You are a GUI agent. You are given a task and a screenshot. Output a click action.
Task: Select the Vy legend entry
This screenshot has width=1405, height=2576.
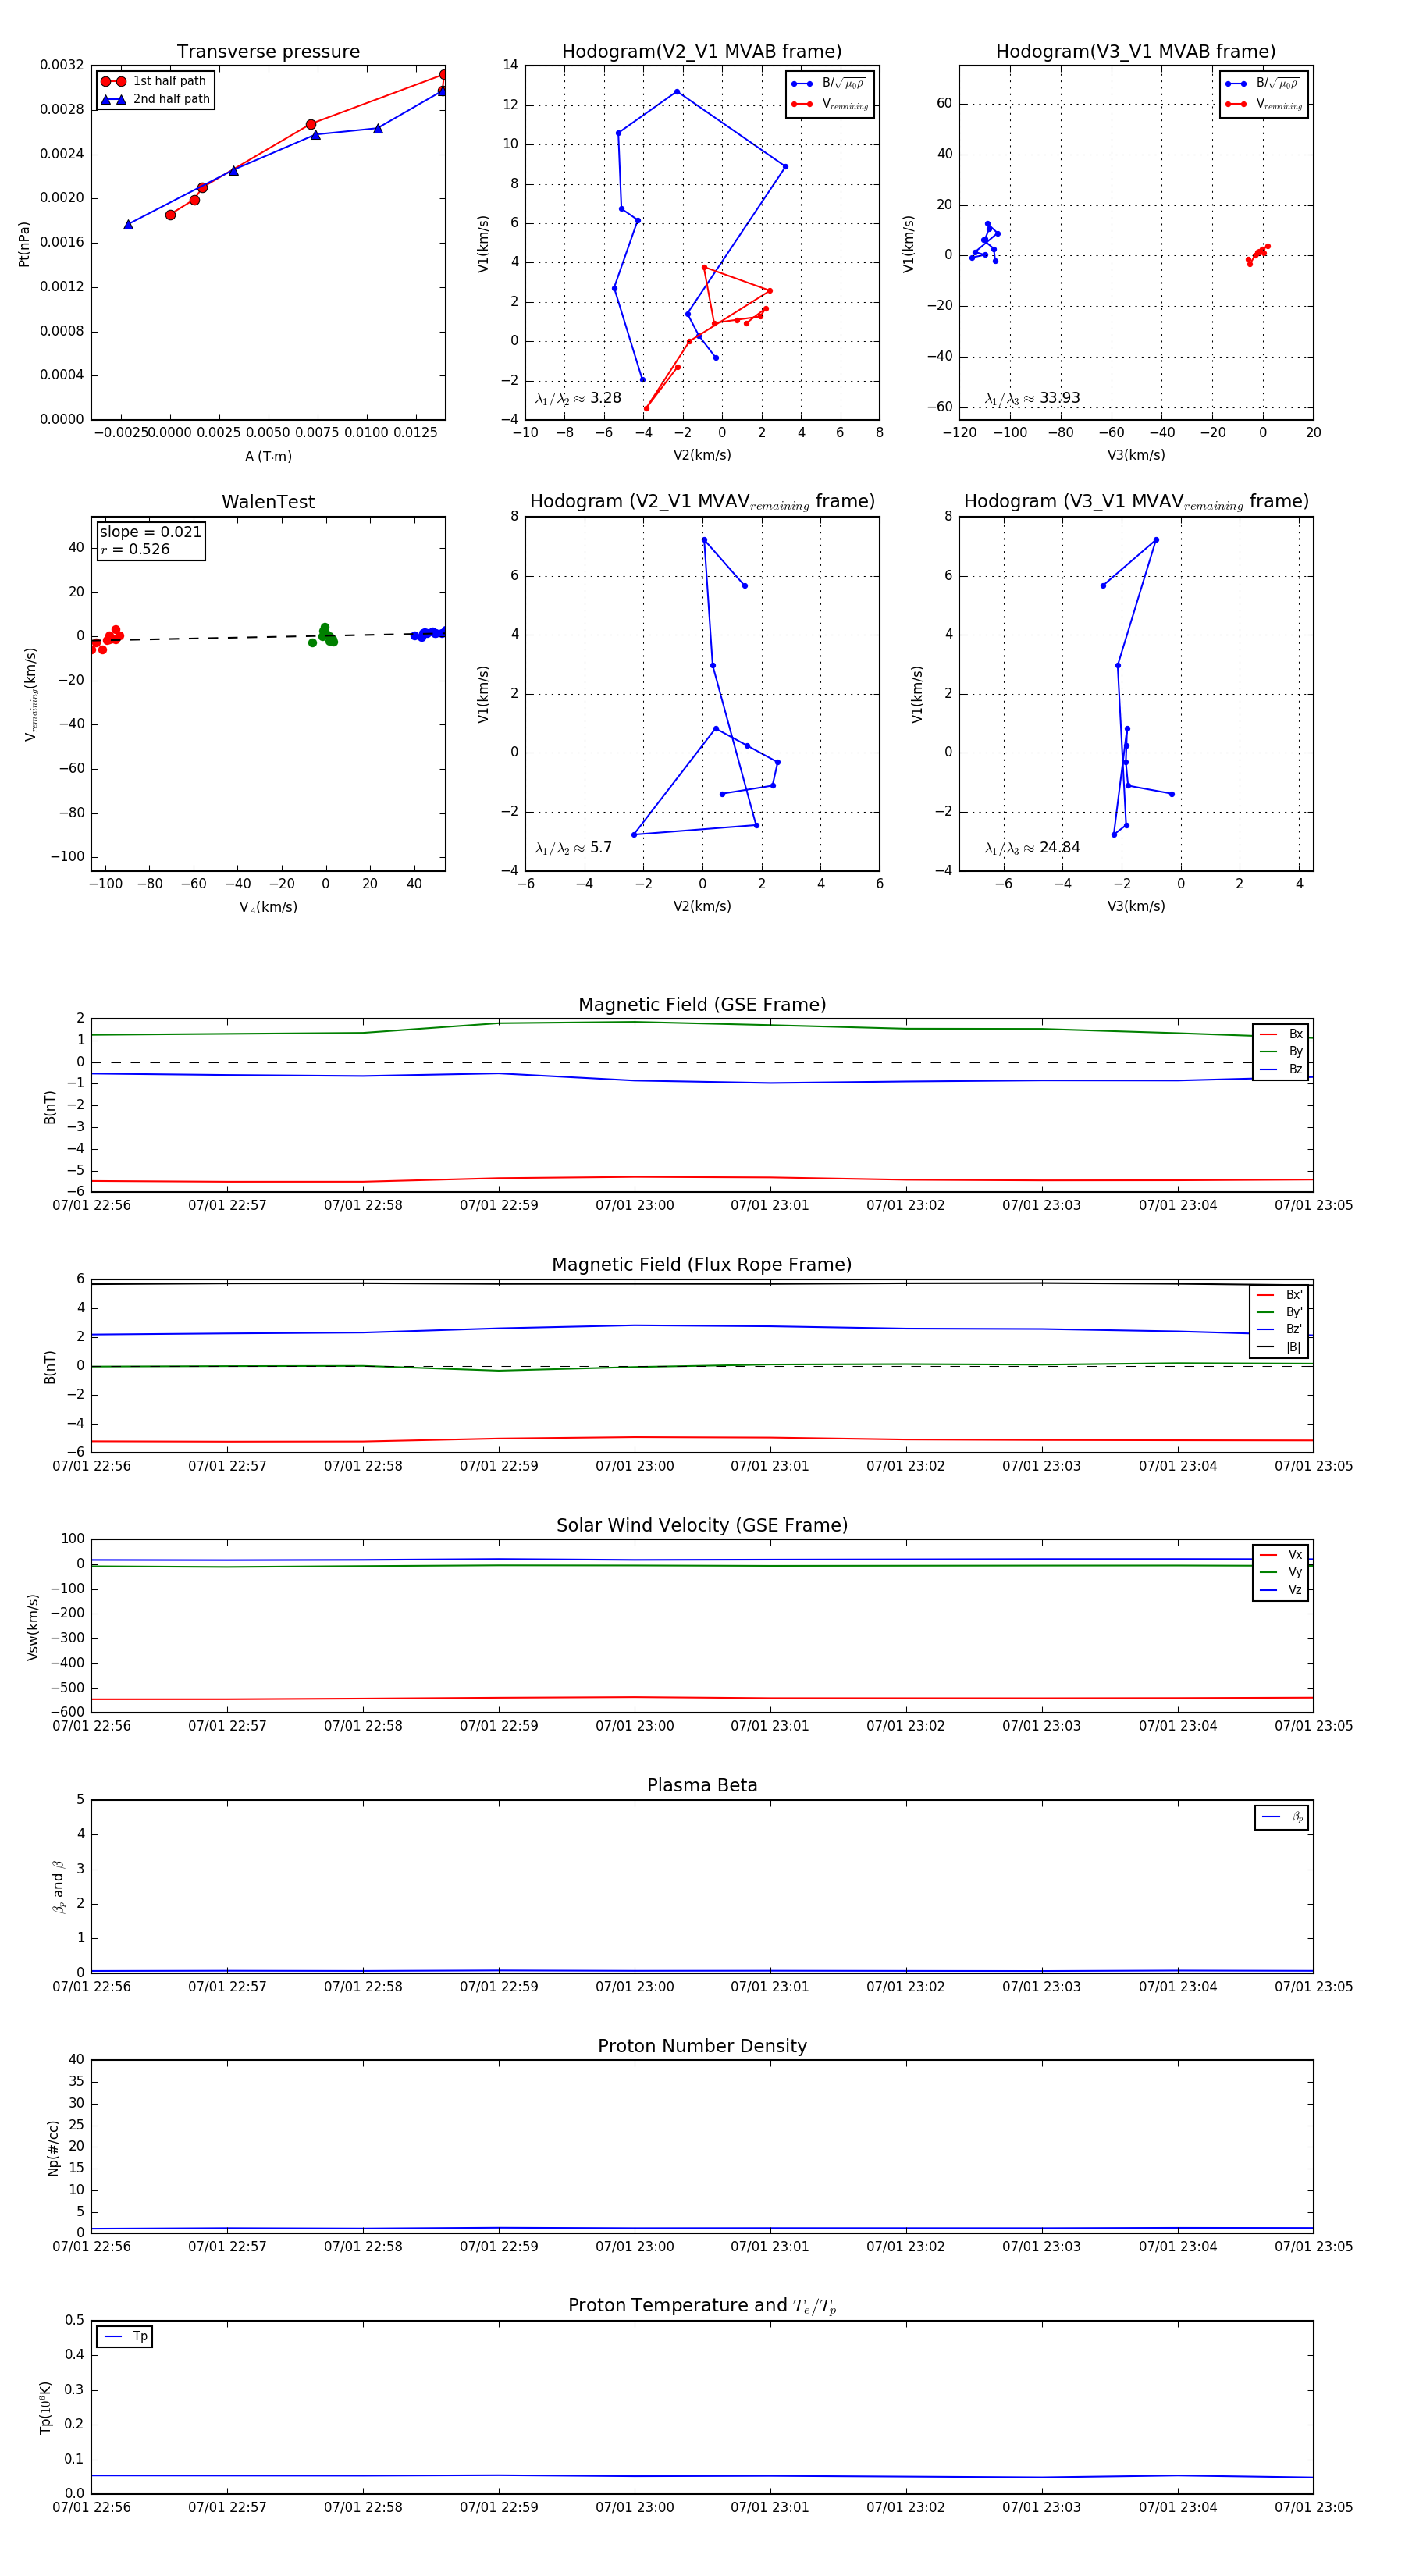pyautogui.click(x=1281, y=1572)
